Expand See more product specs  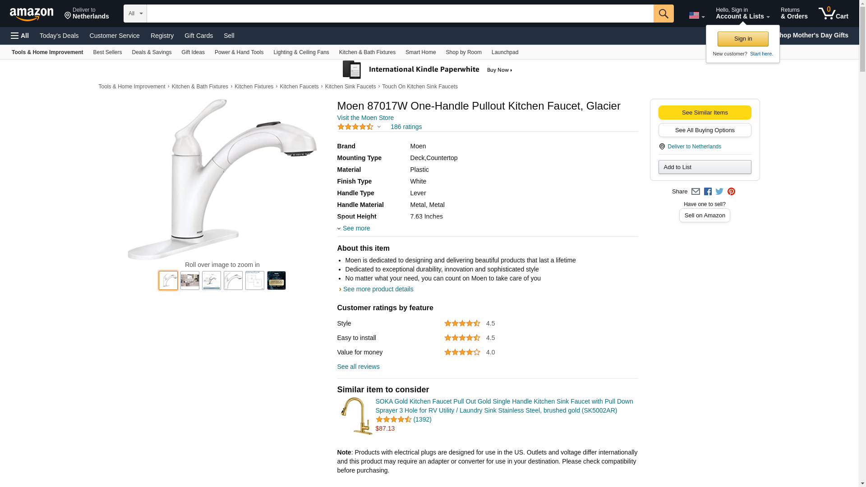356,228
